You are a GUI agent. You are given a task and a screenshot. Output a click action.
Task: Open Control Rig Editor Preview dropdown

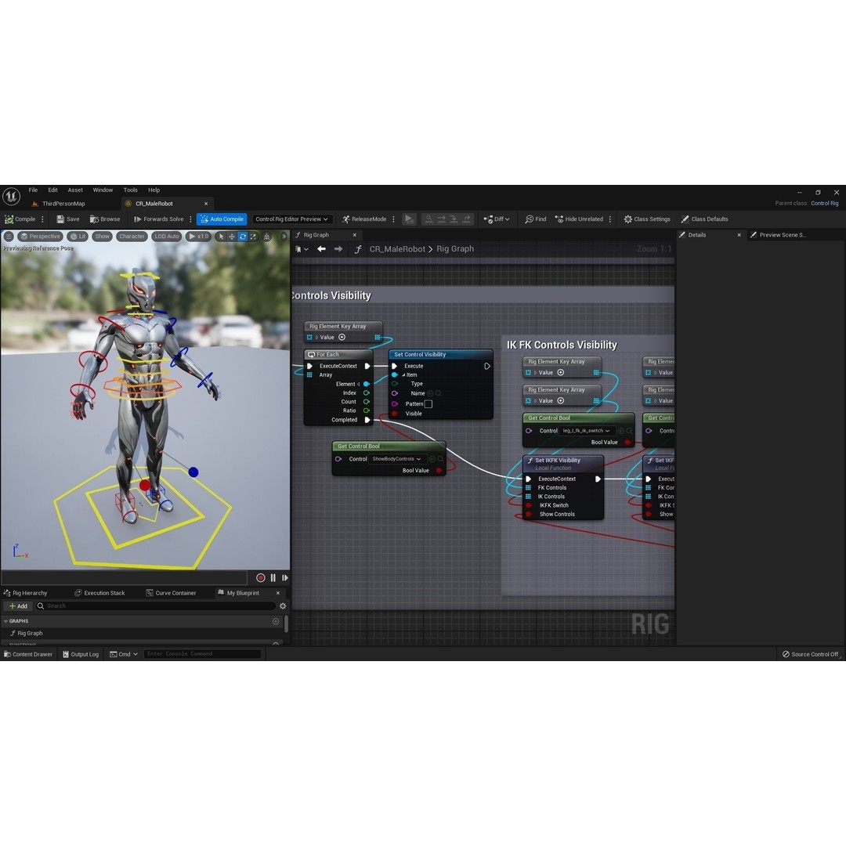click(x=291, y=219)
